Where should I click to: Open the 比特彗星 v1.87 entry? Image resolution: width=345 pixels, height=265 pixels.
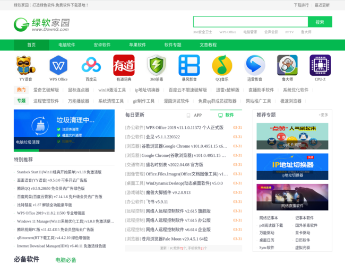click(45, 205)
